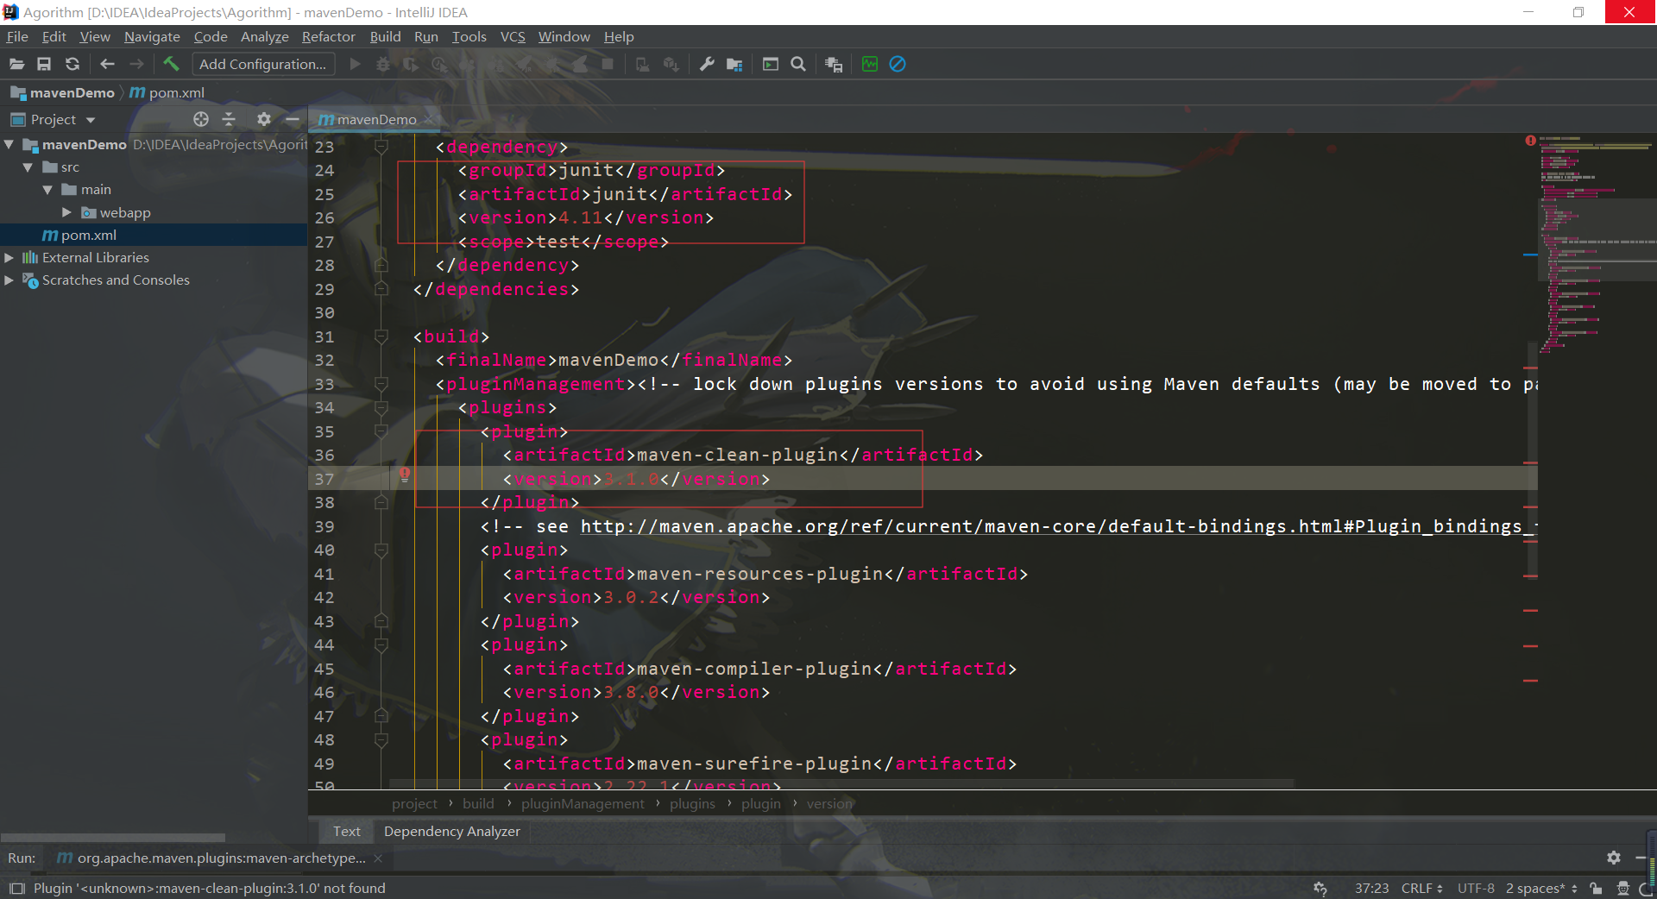Build project with the green hammer icon
This screenshot has height=899, width=1657.
(x=171, y=64)
